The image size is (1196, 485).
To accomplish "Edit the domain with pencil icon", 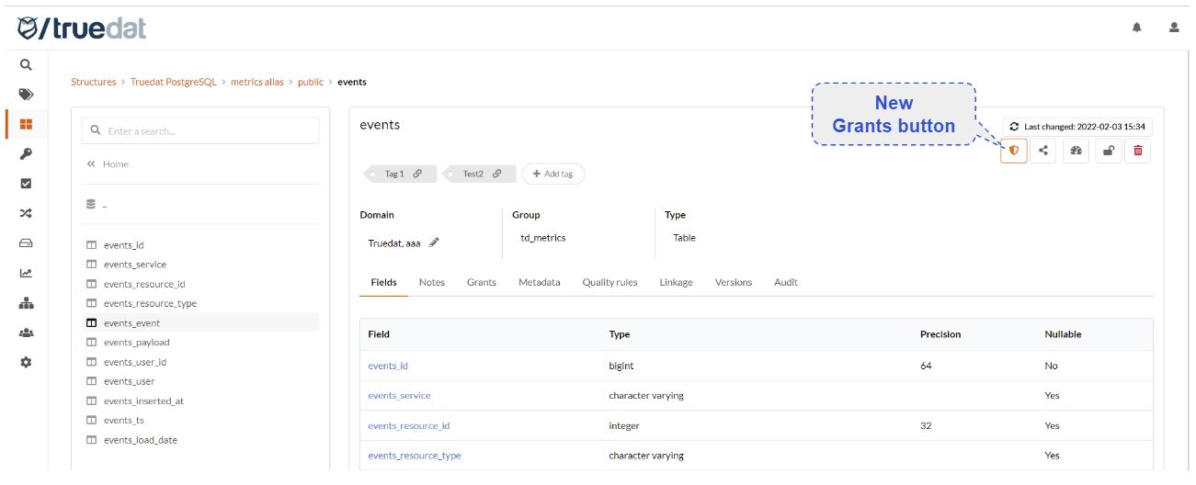I will pyautogui.click(x=434, y=243).
